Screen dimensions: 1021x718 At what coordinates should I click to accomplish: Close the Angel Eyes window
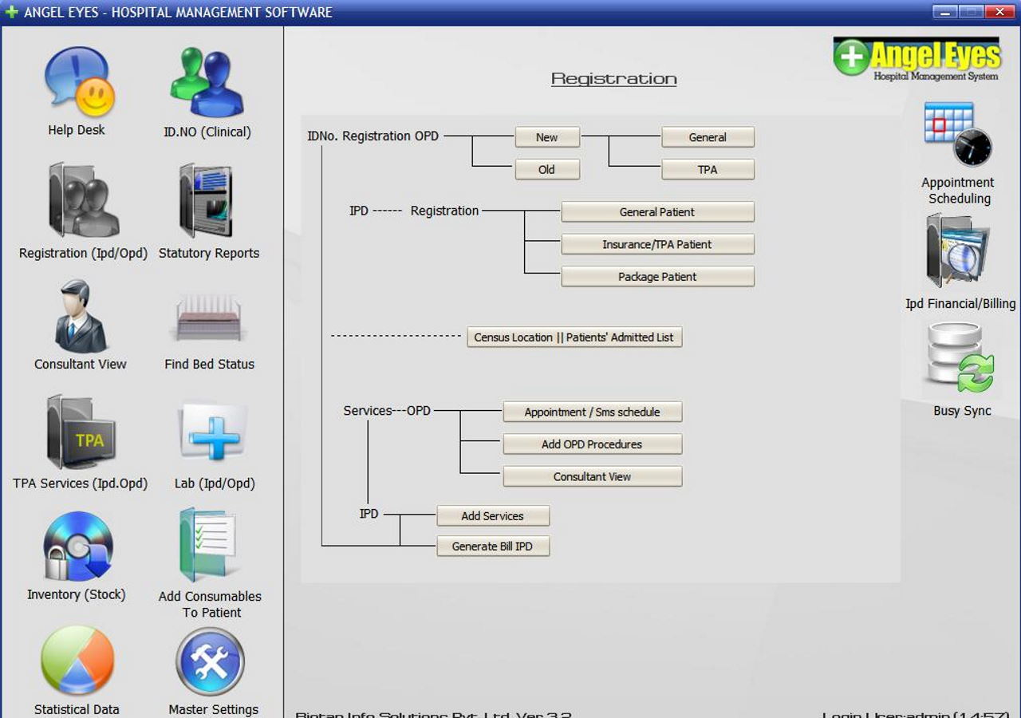(x=999, y=12)
